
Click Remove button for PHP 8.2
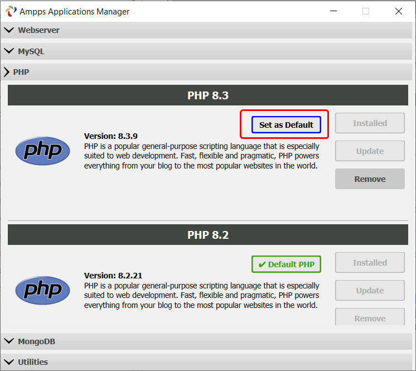pos(370,317)
